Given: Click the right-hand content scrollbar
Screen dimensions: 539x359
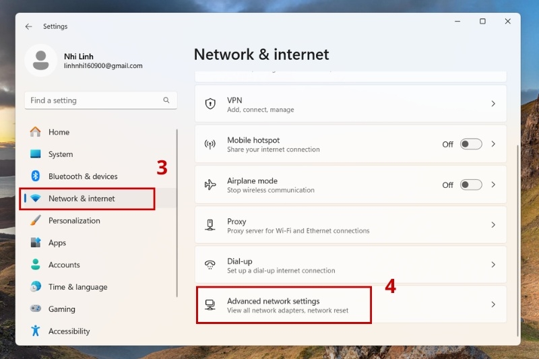Looking at the screenshot, I should coord(517,240).
